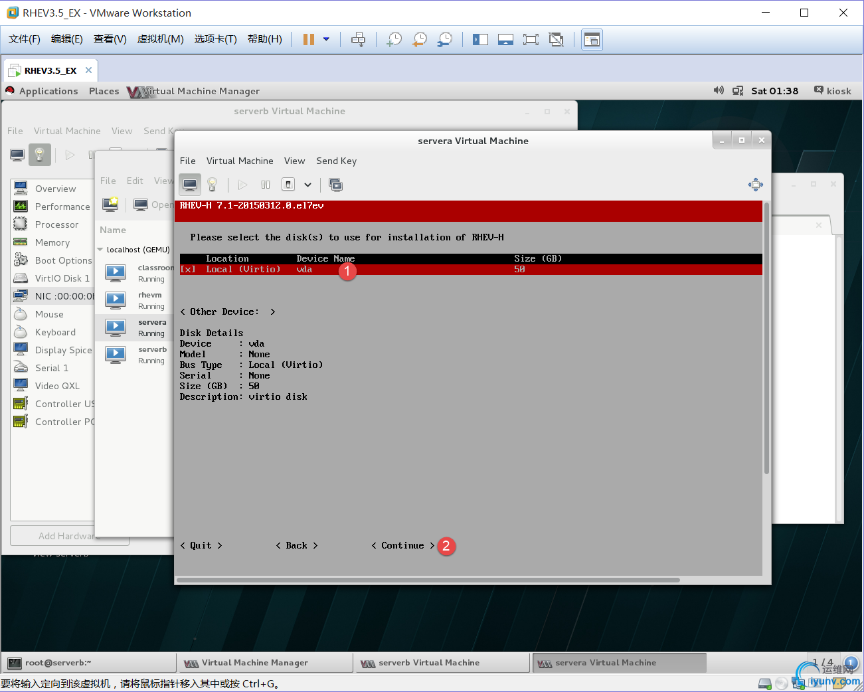This screenshot has width=864, height=692.
Task: Select VirtIO Disk 1 in serverb hardware list
Action: (x=53, y=278)
